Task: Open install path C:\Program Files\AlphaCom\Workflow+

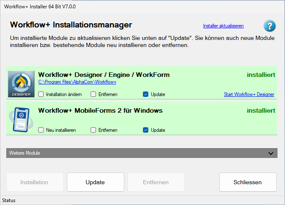Action: click(77, 82)
